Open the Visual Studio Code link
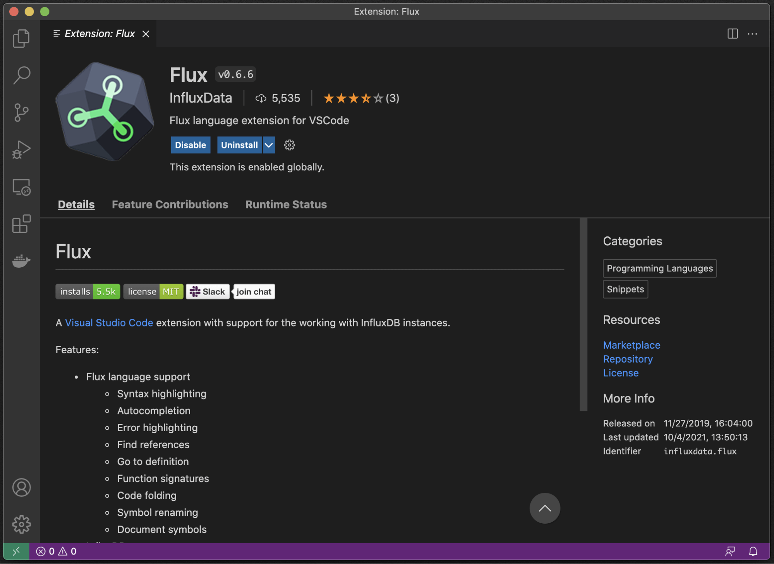Screen dimensions: 774x564 click(x=109, y=323)
